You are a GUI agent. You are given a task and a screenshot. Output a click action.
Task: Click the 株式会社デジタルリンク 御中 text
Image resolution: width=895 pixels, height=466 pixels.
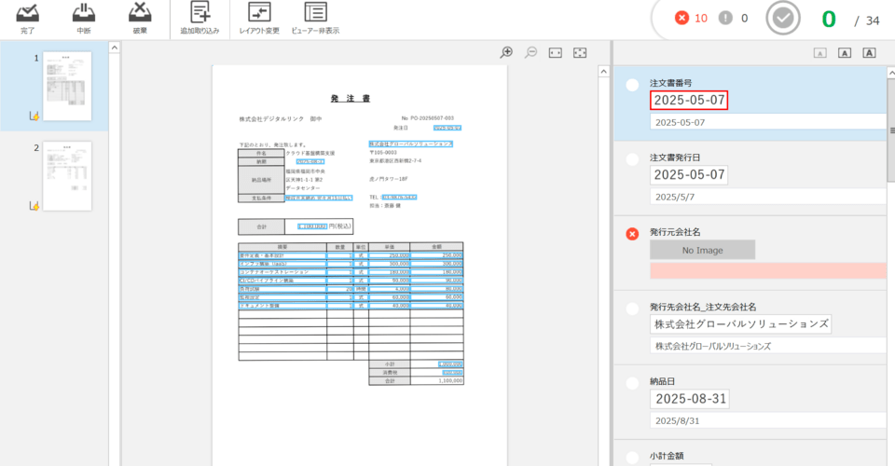281,118
